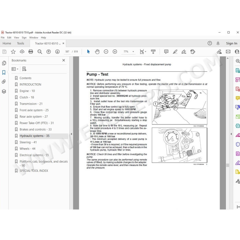This screenshot has width=240, height=240.
Task: Open the Transmission - 21 bookmark
Action: coord(31,104)
